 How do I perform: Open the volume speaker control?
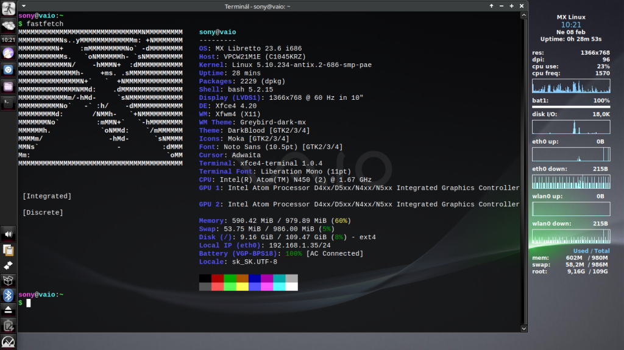coord(9,234)
